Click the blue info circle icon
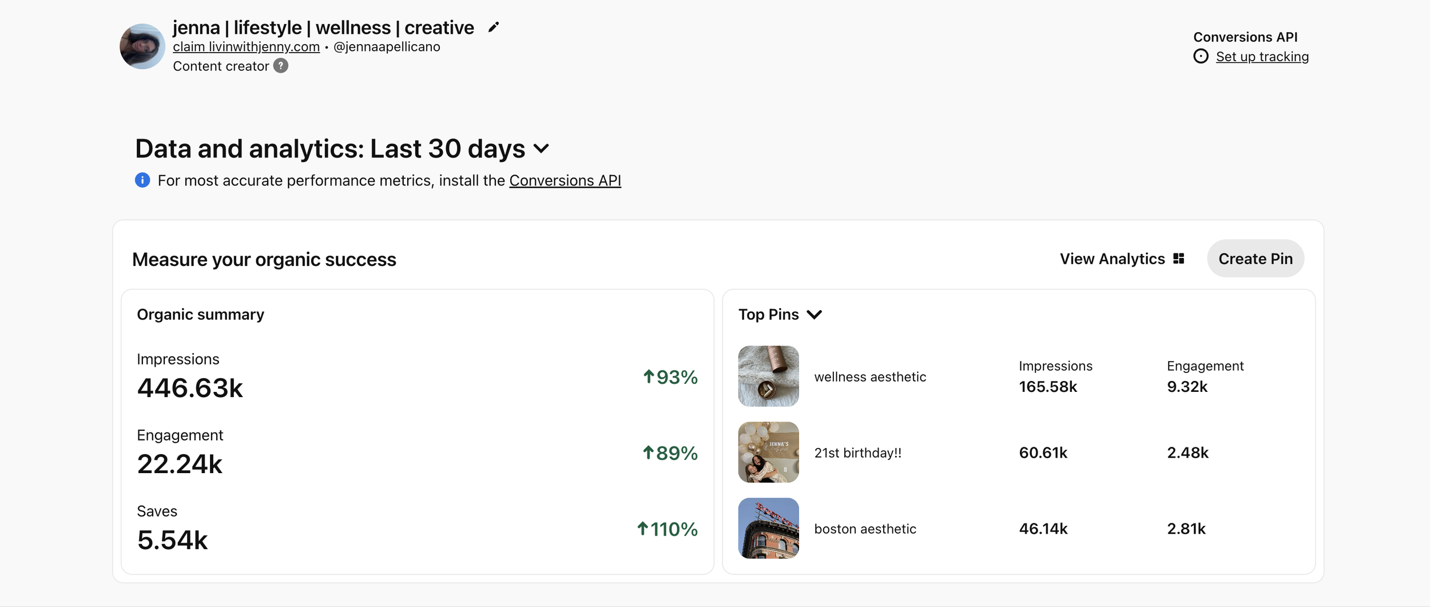 click(142, 180)
